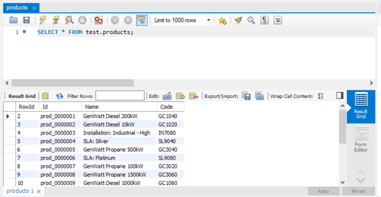Viewport: 381px width, 197px height.
Task: Rollback transaction X icon
Action: [128, 20]
